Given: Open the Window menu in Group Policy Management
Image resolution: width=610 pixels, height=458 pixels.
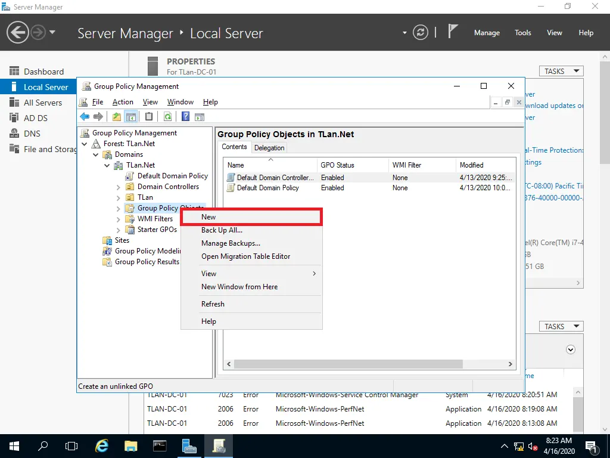Looking at the screenshot, I should coord(180,101).
